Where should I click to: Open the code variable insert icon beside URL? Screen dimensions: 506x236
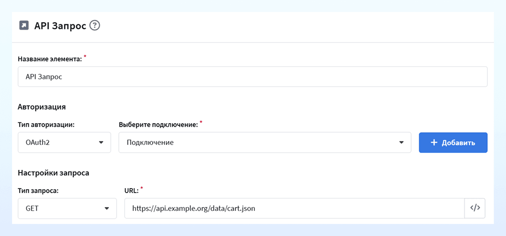pyautogui.click(x=475, y=208)
